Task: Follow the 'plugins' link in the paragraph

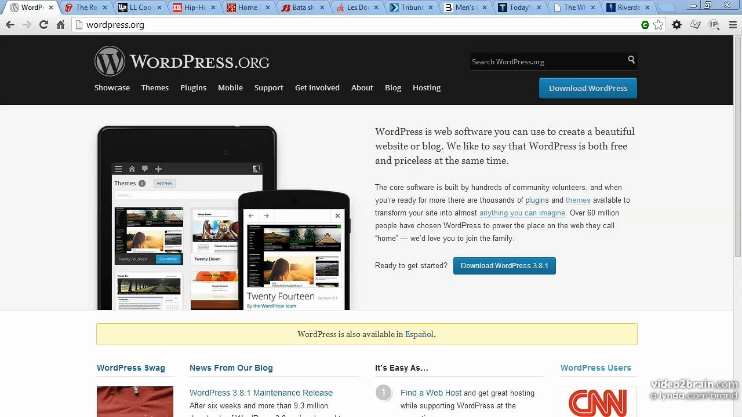Action: [x=537, y=200]
